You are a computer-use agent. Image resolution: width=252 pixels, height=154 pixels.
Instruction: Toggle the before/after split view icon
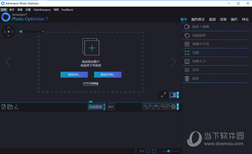(x=173, y=95)
